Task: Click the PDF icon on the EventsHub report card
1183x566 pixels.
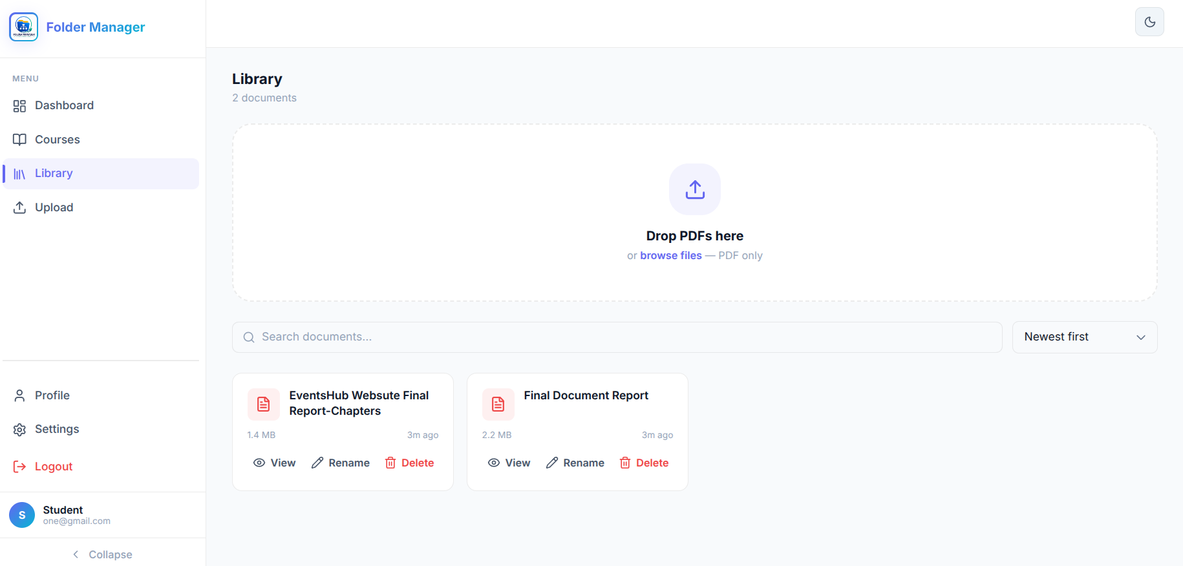Action: point(264,404)
